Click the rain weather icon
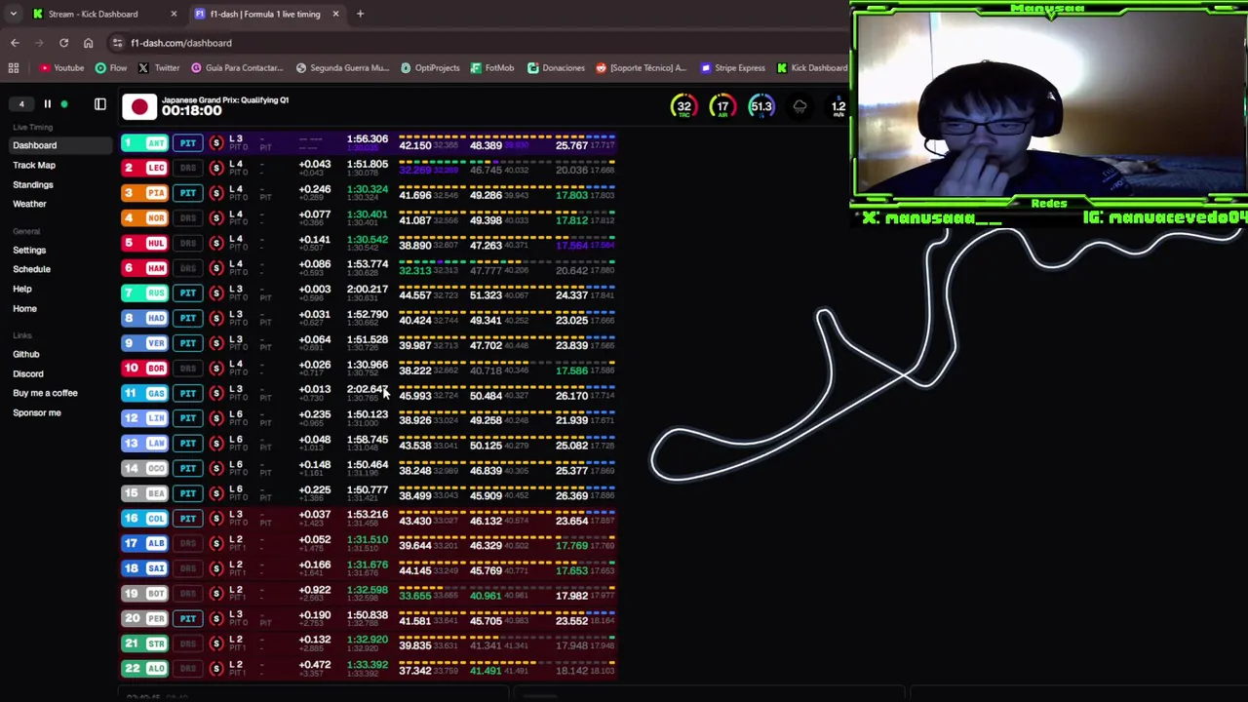The image size is (1248, 702). point(799,106)
